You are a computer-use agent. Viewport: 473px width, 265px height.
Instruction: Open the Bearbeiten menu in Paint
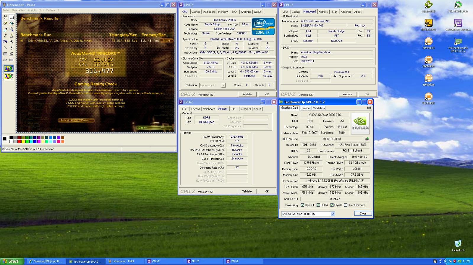tap(18, 10)
